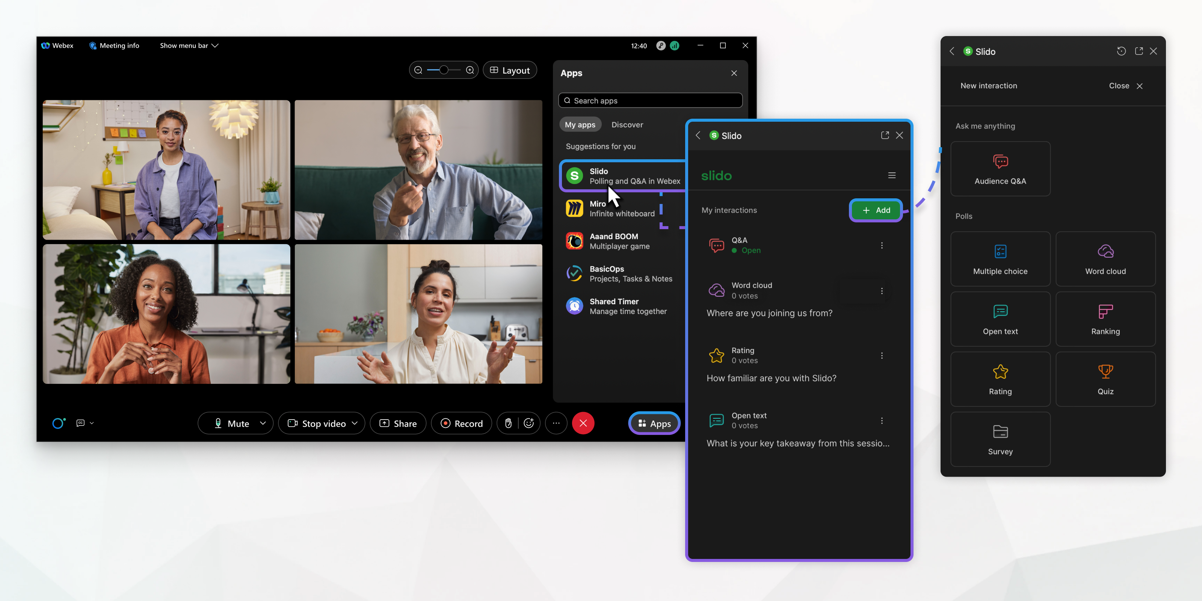
Task: Expand the Mute audio options arrow
Action: (x=263, y=423)
